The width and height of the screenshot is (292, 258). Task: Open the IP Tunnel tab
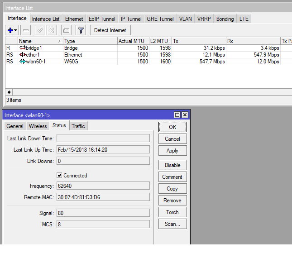coord(131,19)
